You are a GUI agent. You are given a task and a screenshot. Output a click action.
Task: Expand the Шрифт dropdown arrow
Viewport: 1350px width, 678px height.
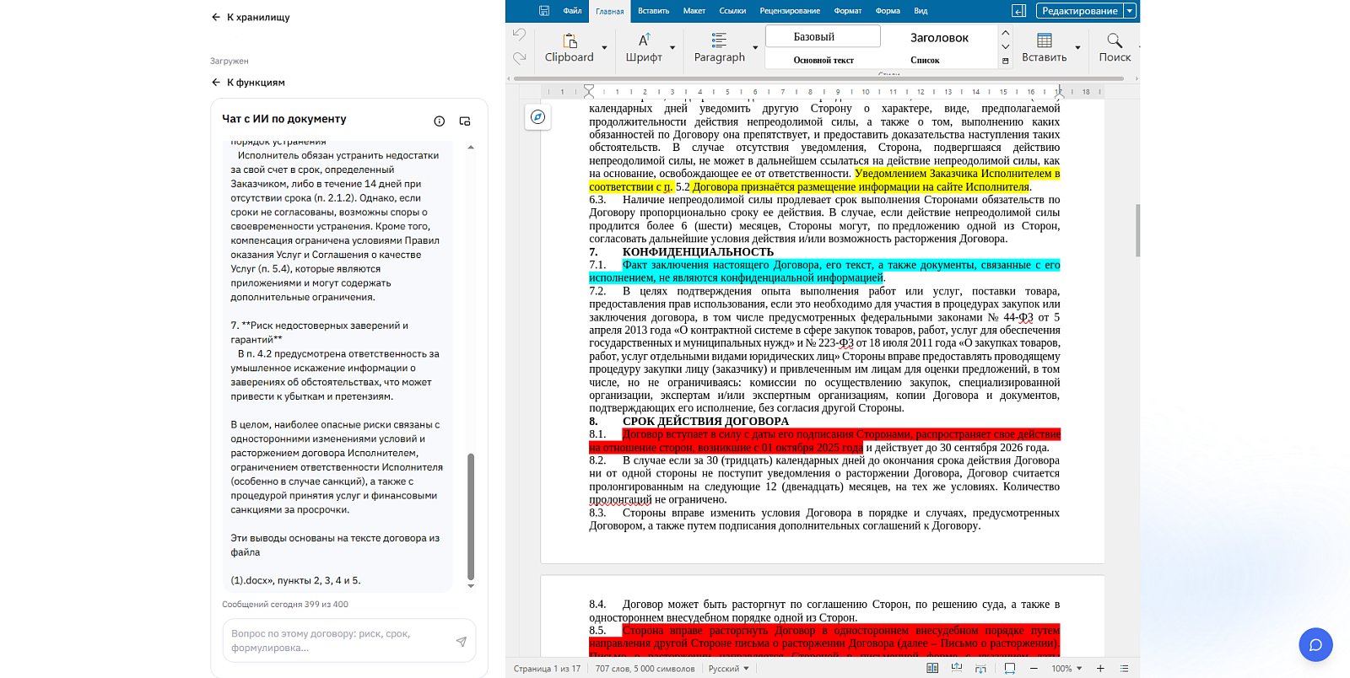coord(672,48)
